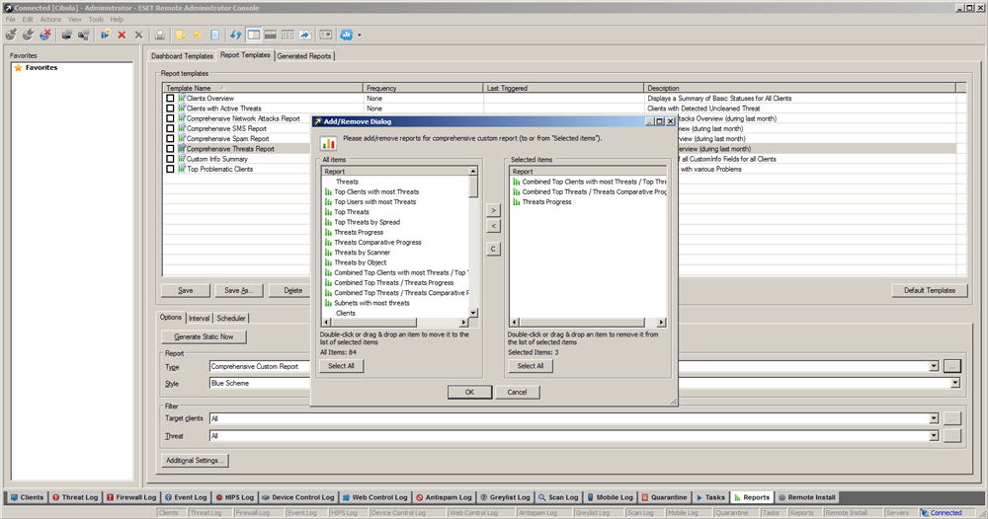Click the All items vertical scrollbar thumb
Image resolution: width=988 pixels, height=519 pixels.
click(x=473, y=186)
